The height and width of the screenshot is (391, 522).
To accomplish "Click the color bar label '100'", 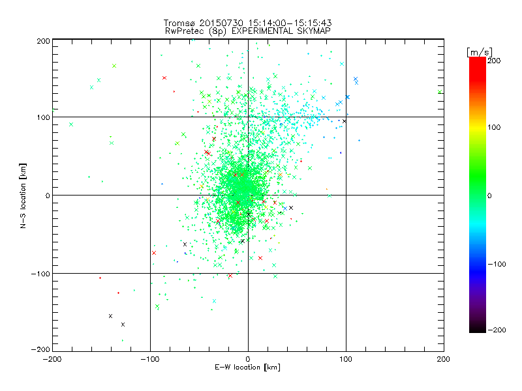I will (x=494, y=127).
